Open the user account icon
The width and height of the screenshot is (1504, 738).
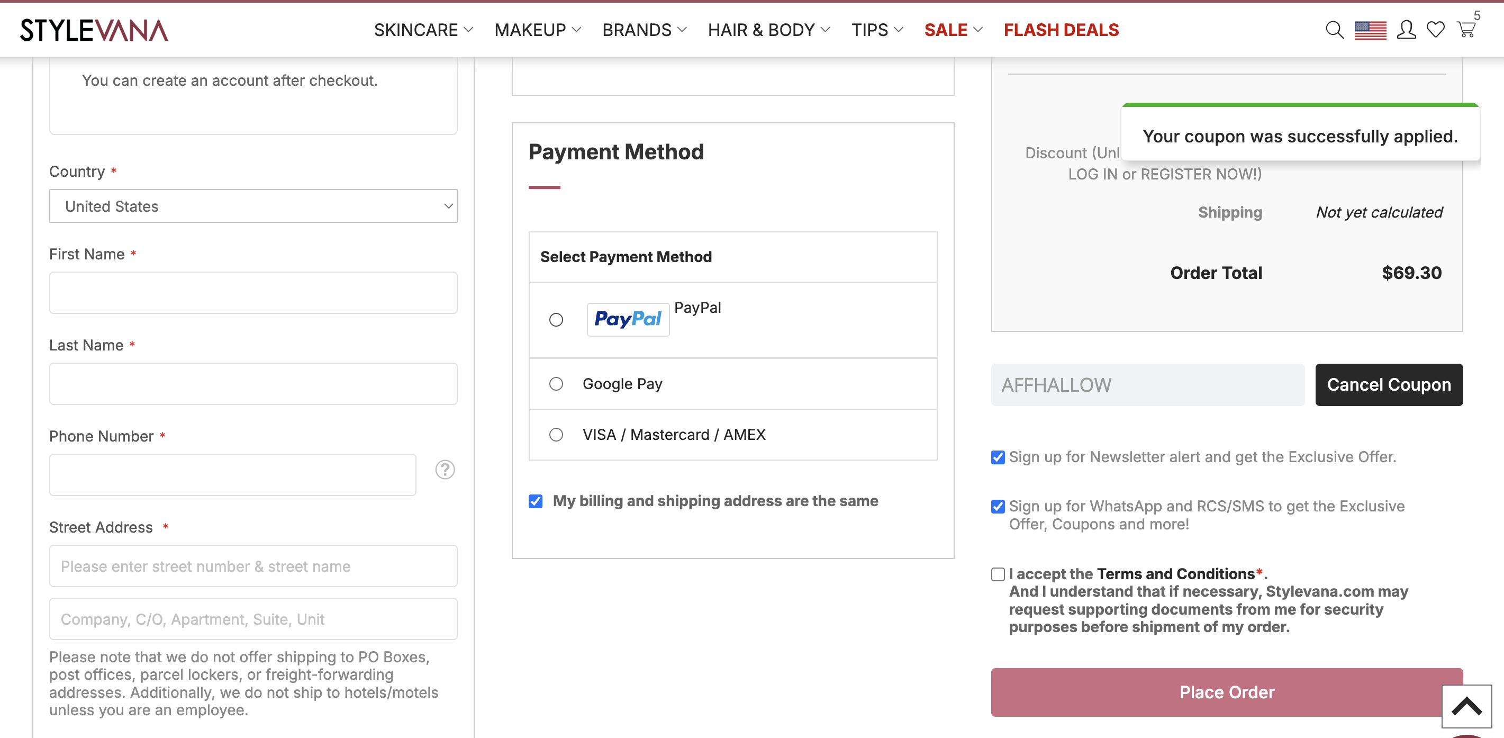pyautogui.click(x=1406, y=30)
